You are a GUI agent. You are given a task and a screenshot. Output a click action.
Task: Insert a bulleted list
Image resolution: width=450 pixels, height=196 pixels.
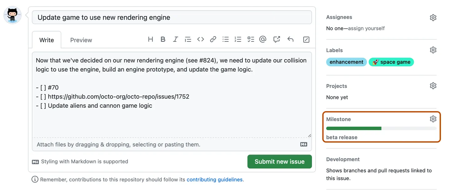point(226,39)
